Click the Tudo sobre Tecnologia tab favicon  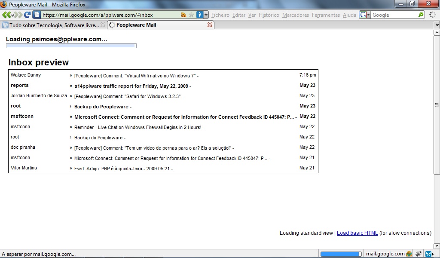[5, 25]
